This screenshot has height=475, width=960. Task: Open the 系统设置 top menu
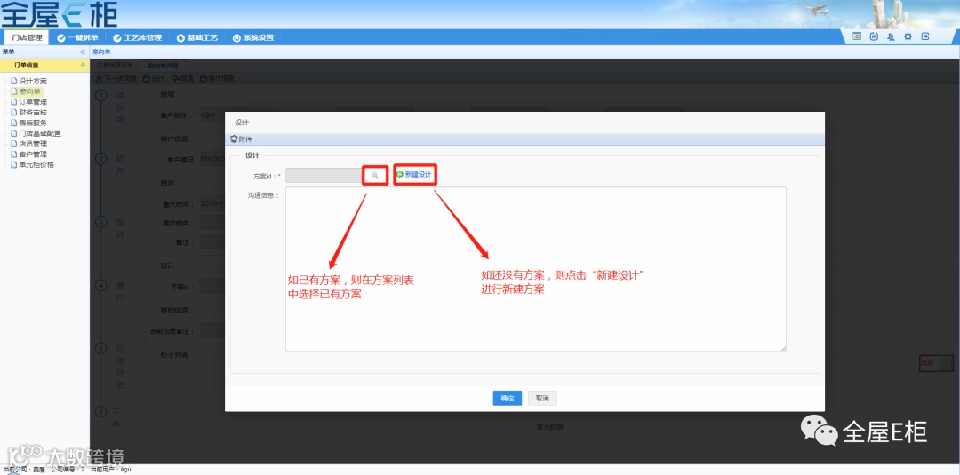[253, 37]
